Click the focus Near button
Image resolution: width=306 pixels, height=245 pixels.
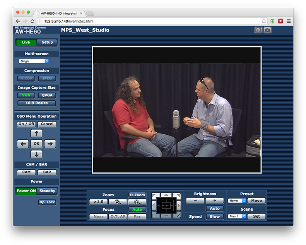tap(98, 216)
